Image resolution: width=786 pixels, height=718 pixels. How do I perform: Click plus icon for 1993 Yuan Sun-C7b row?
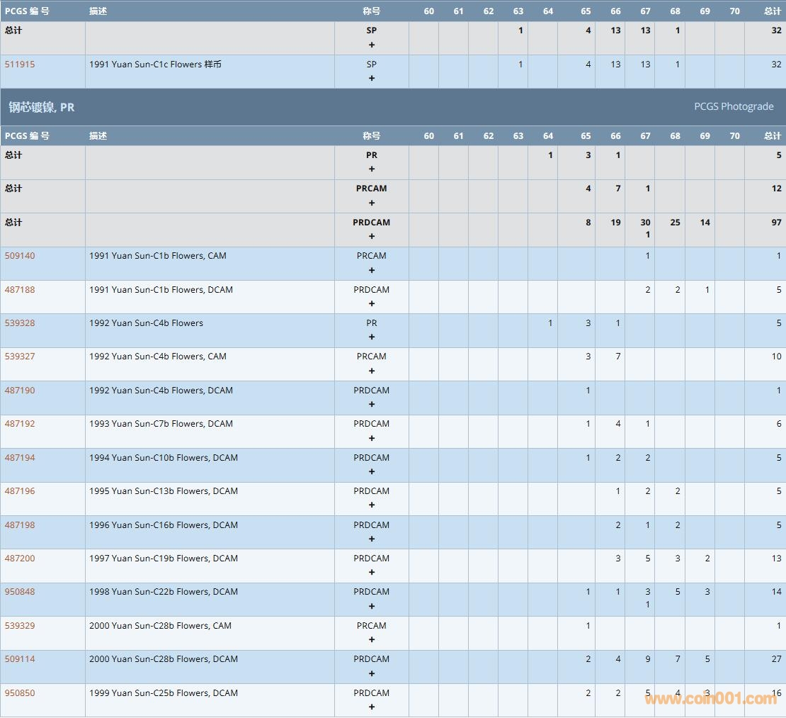[372, 438]
